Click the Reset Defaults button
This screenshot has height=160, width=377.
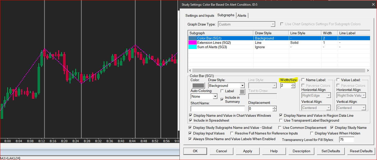point(361,151)
